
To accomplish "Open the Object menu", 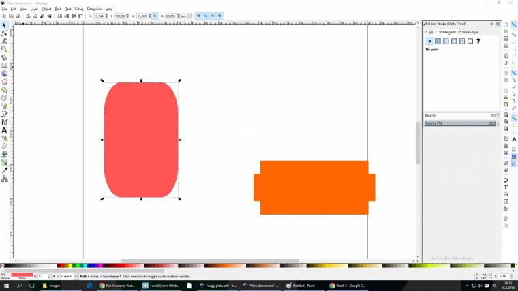I will coord(46,9).
